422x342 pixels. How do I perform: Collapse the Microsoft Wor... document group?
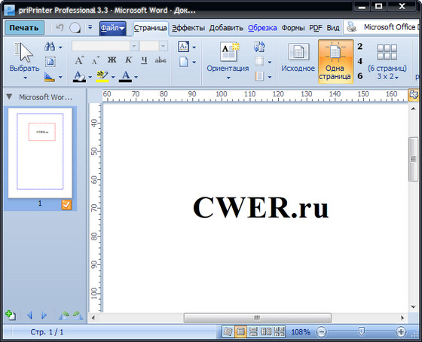click(x=9, y=96)
